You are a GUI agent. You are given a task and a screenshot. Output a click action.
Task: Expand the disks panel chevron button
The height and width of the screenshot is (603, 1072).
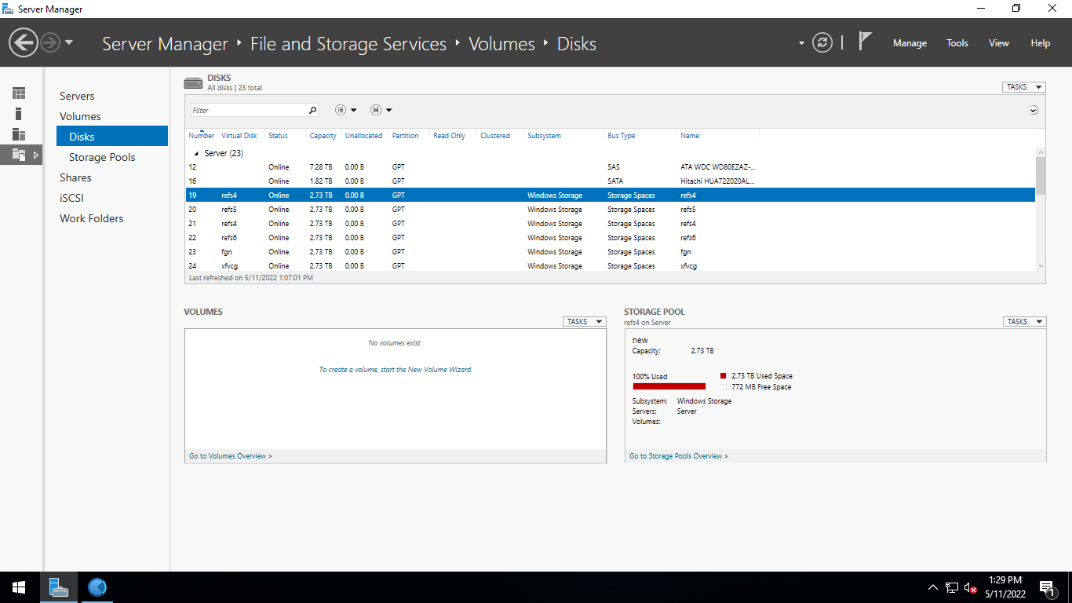pyautogui.click(x=1034, y=111)
